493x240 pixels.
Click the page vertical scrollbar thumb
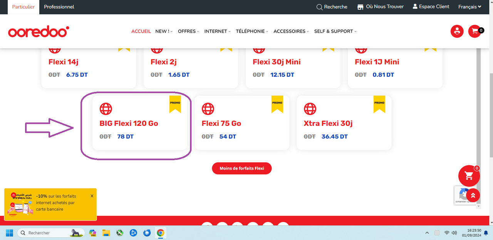tap(491, 115)
